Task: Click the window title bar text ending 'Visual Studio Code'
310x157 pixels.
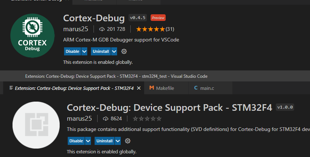Action: (116, 76)
